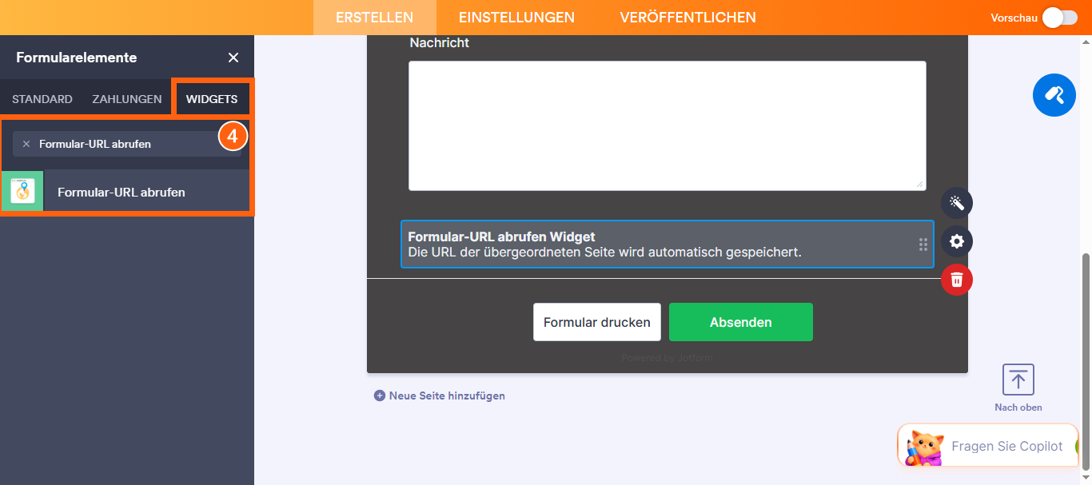Clear the widget search with the x icon
Image resolution: width=1092 pixels, height=485 pixels.
(26, 144)
